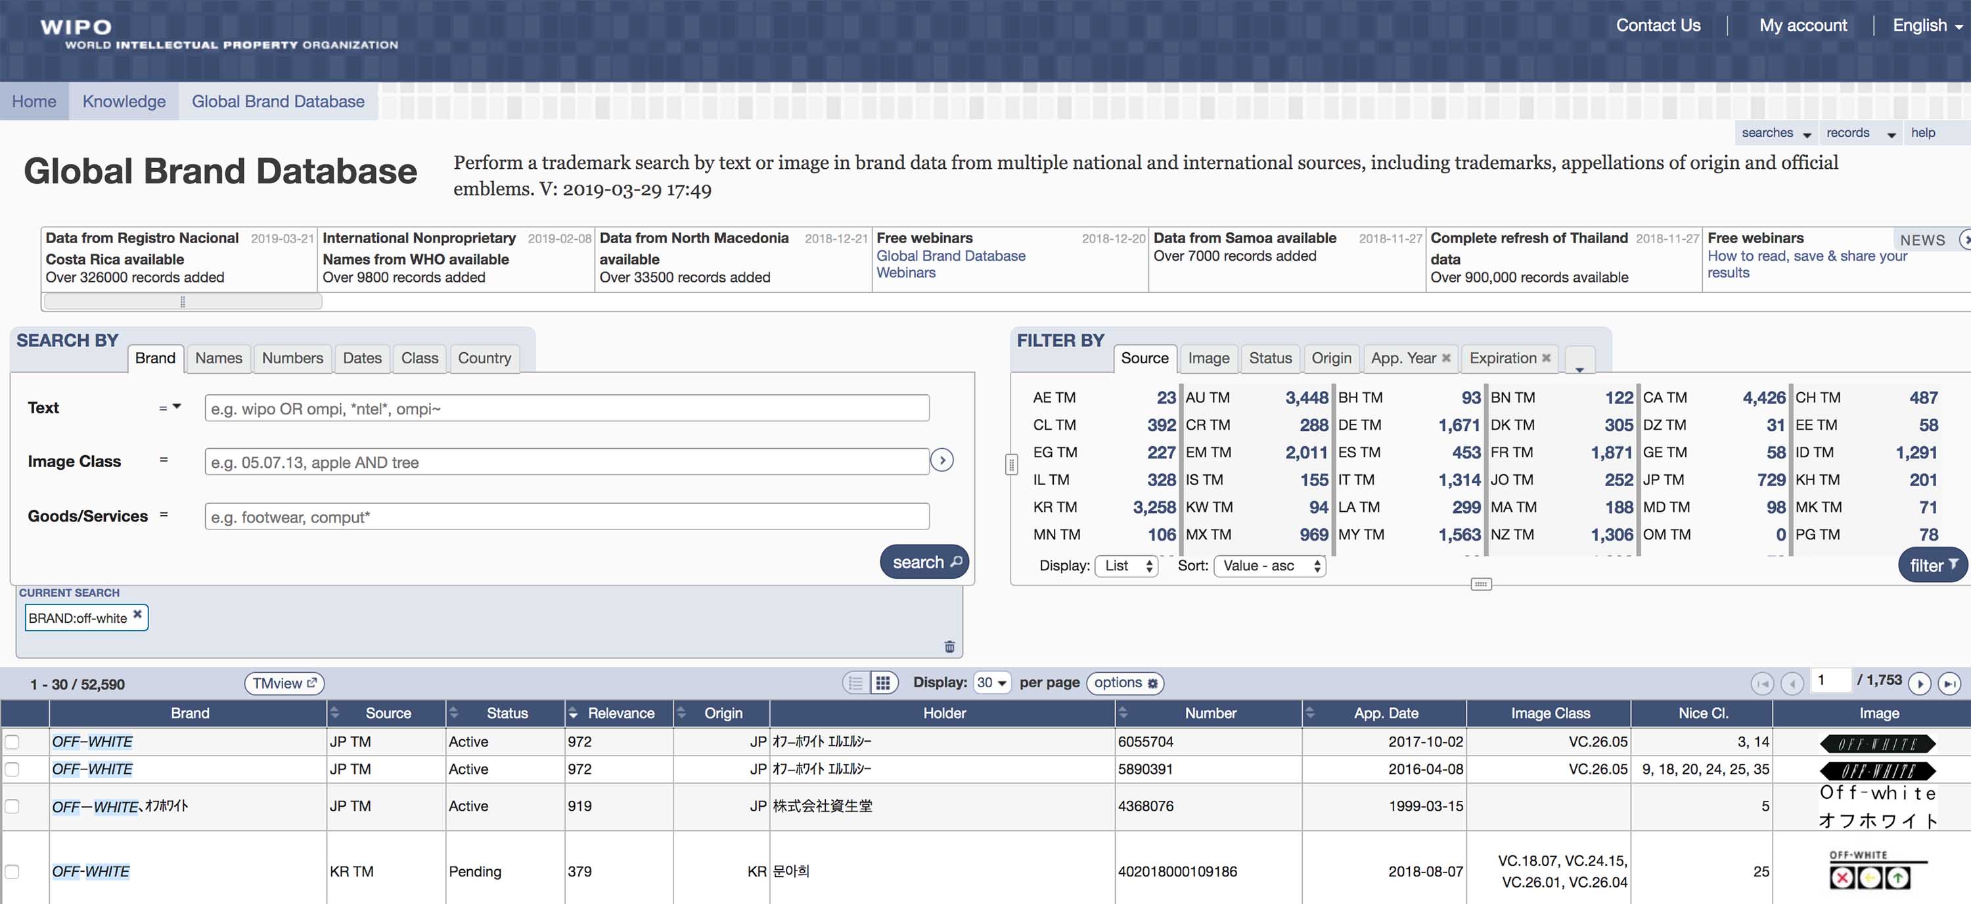Switch to Status filter tab

click(x=1270, y=358)
